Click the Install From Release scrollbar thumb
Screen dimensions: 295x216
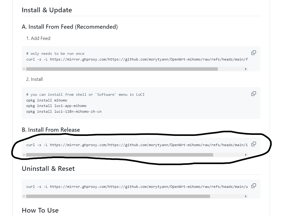tap(120, 155)
